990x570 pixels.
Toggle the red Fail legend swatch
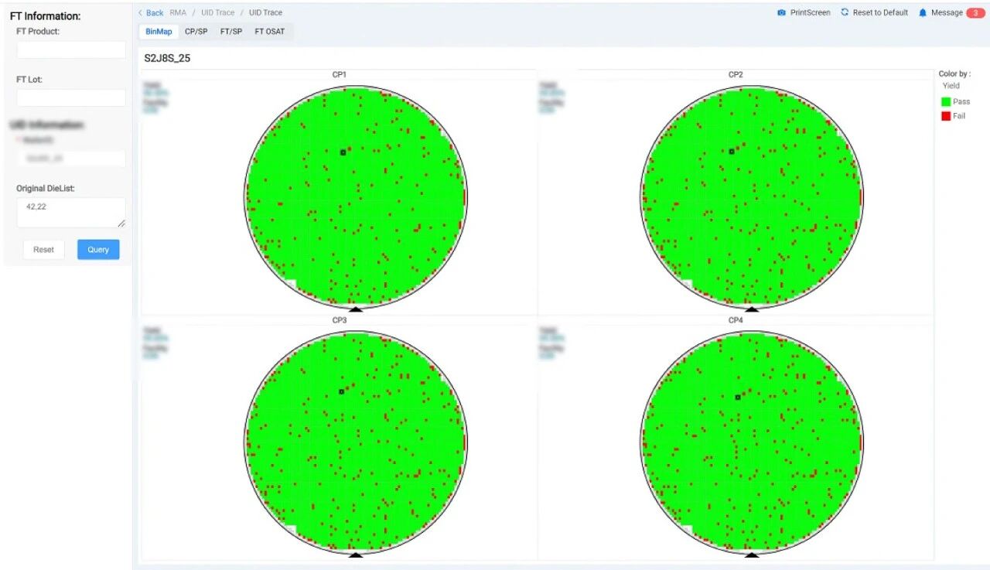click(x=946, y=116)
